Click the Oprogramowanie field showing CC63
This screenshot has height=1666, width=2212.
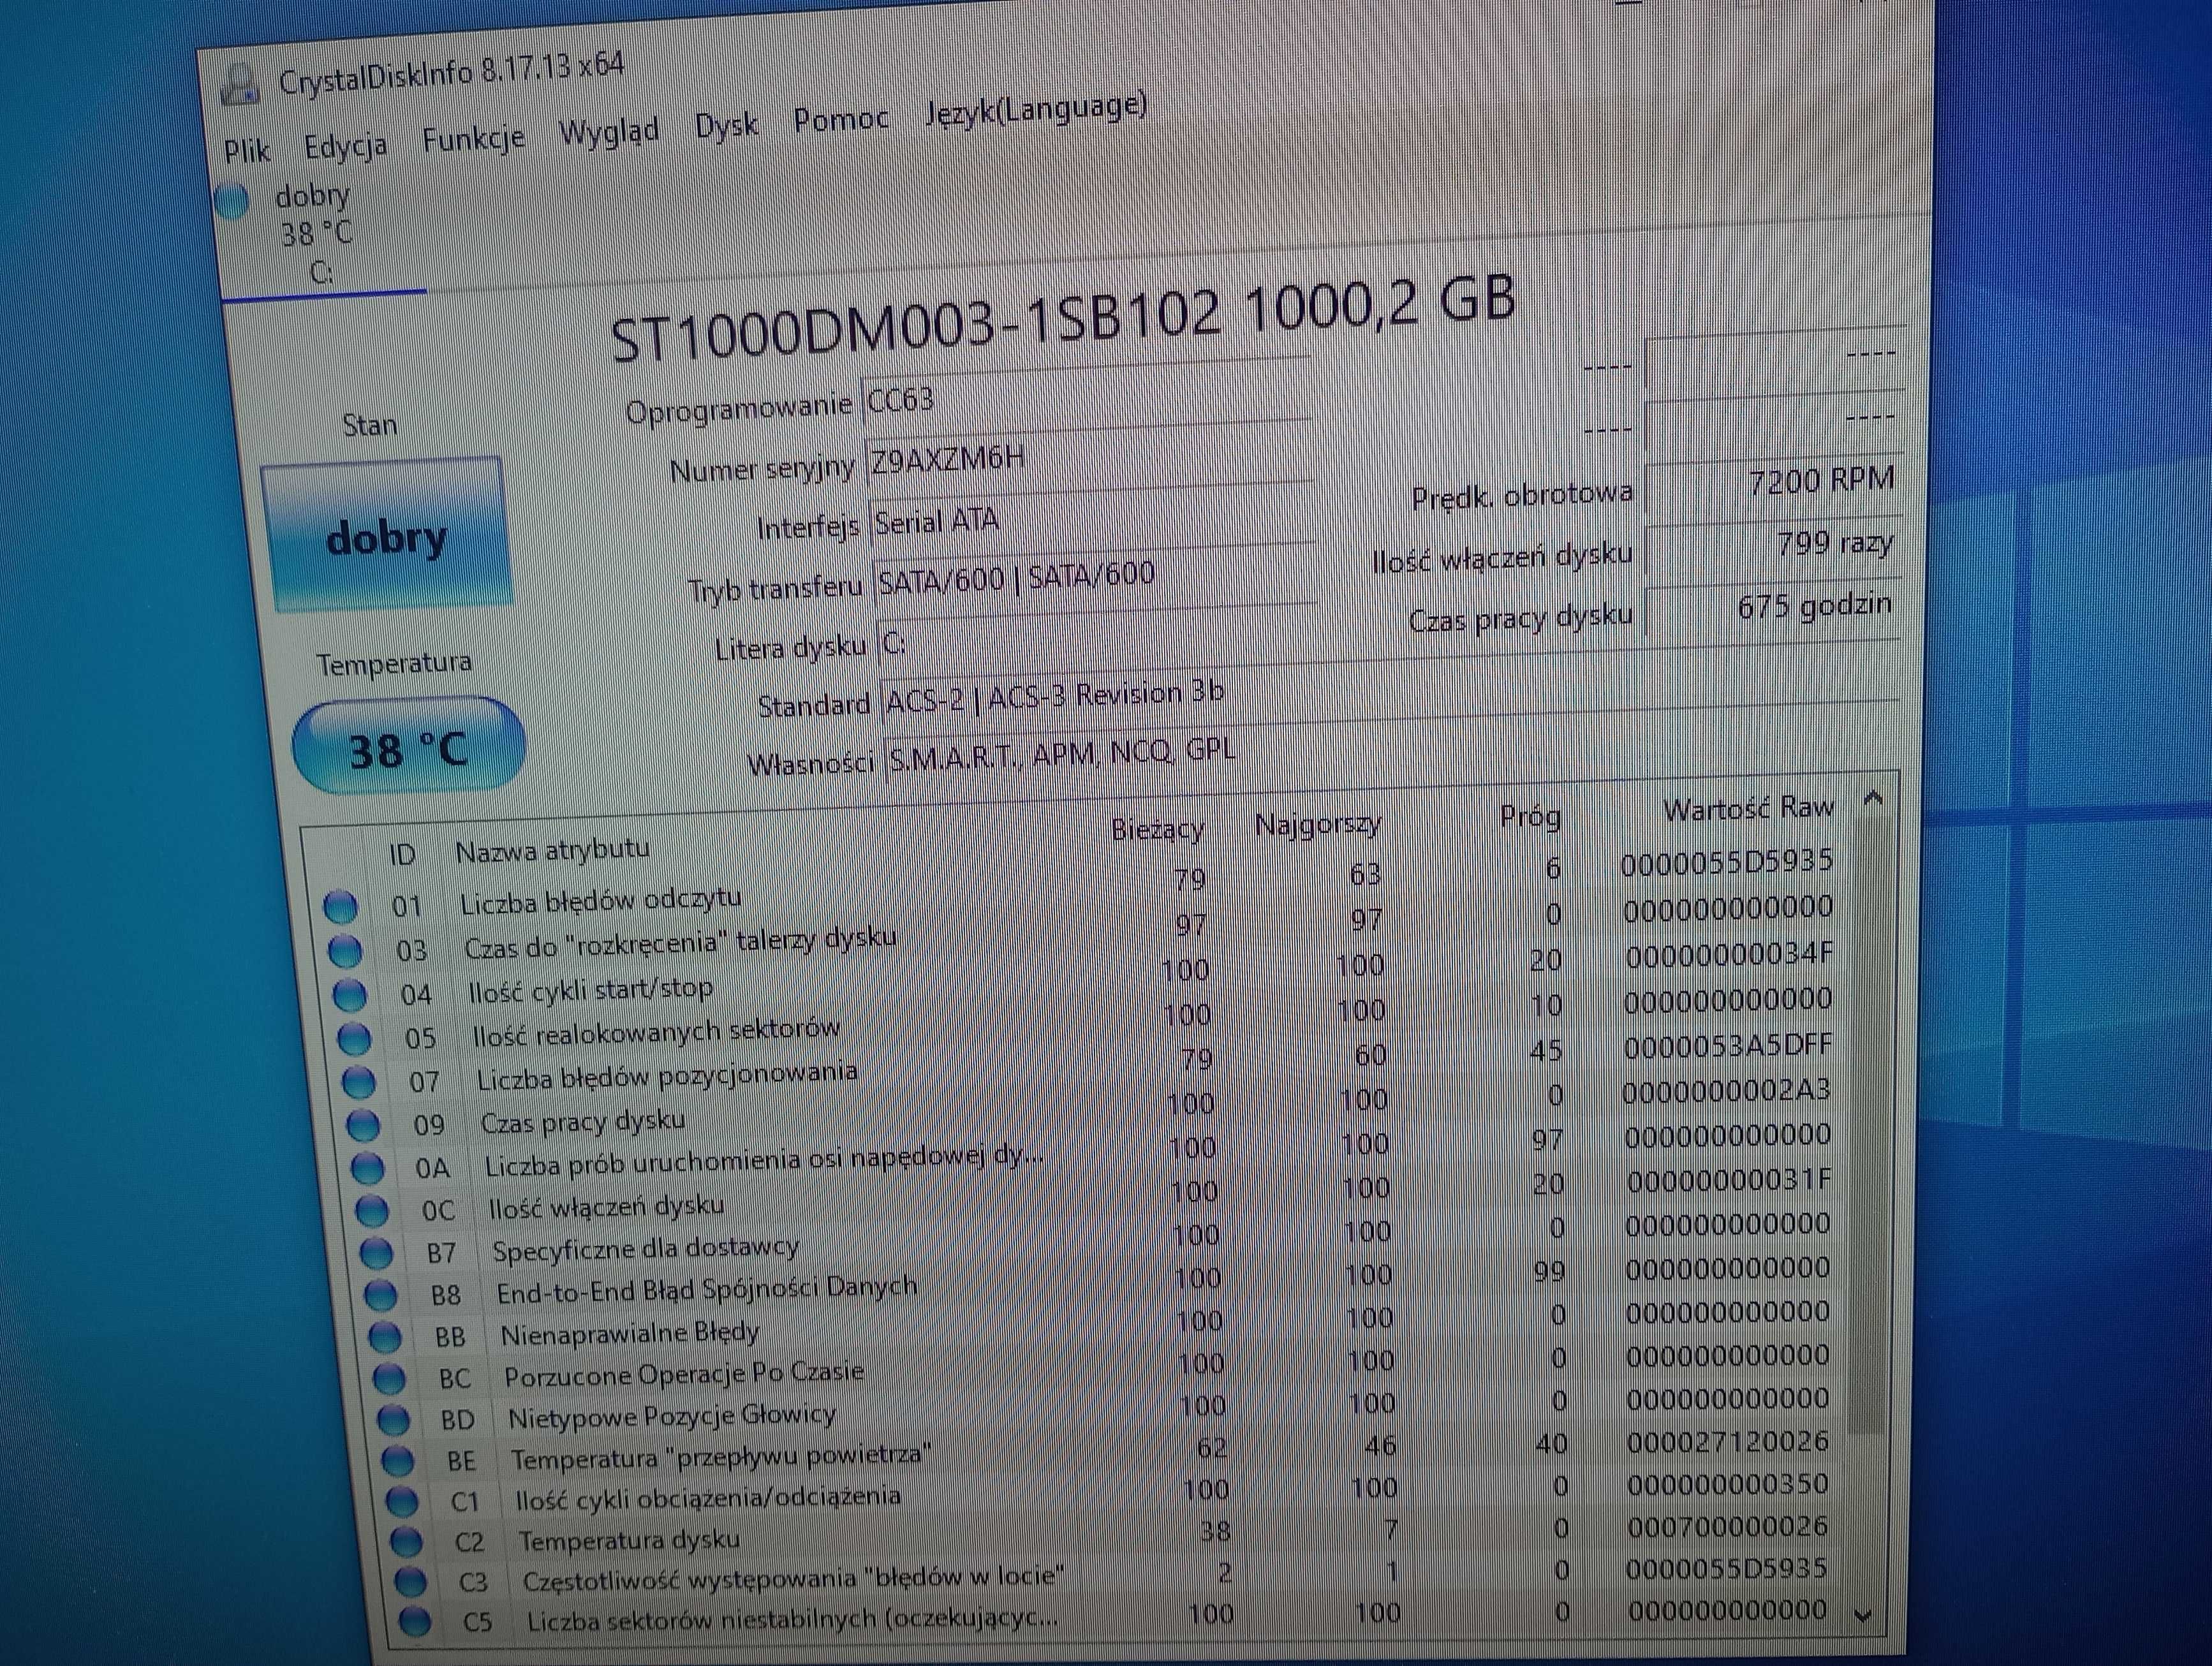tap(1086, 392)
